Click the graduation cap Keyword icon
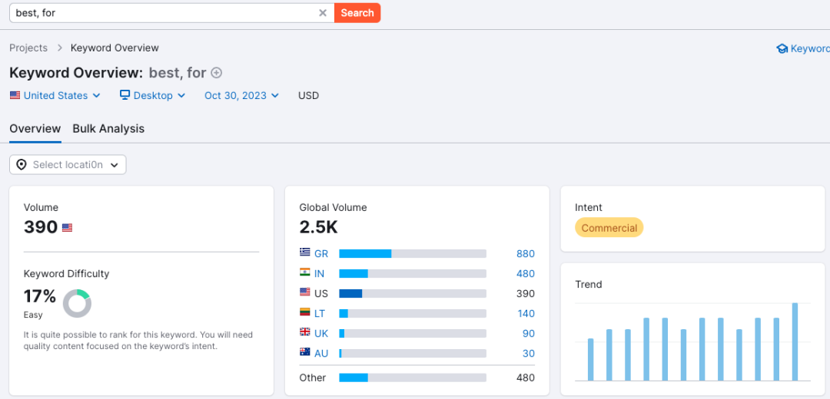 [782, 48]
